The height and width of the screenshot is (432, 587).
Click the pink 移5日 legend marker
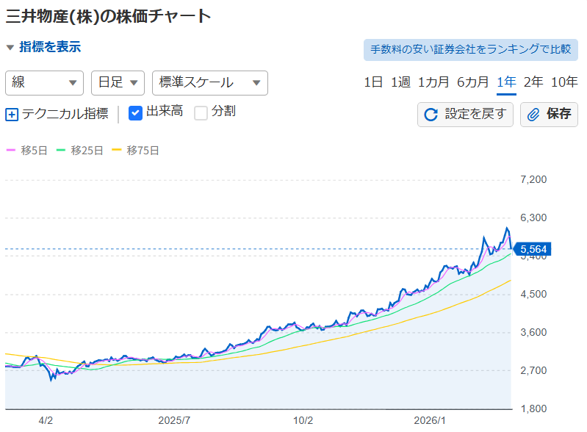[x=11, y=151]
